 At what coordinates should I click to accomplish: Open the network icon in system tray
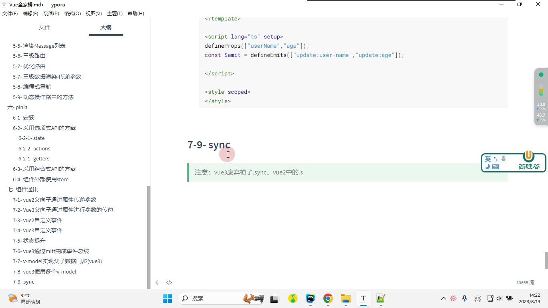(x=490, y=298)
